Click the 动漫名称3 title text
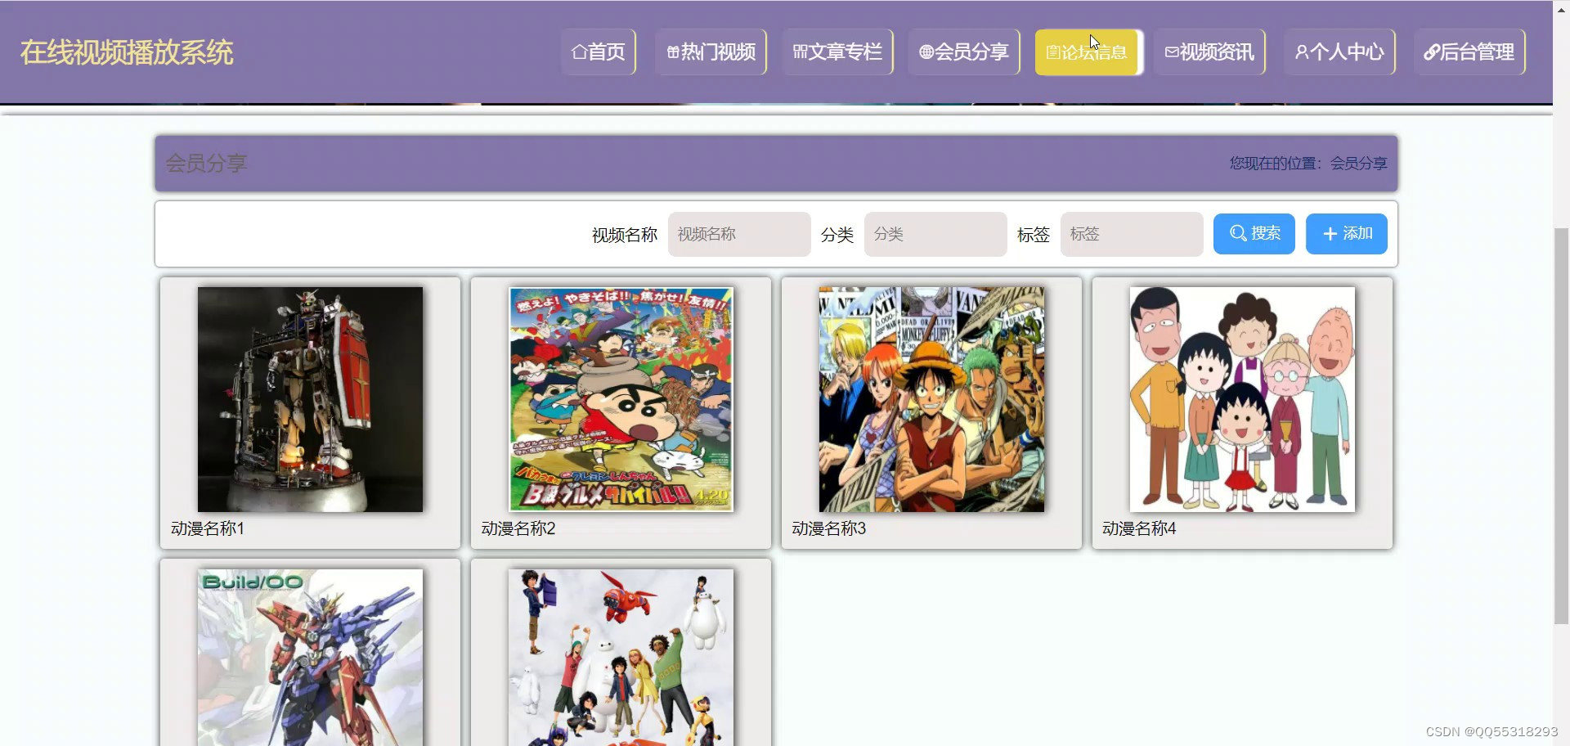The width and height of the screenshot is (1570, 746). point(829,528)
